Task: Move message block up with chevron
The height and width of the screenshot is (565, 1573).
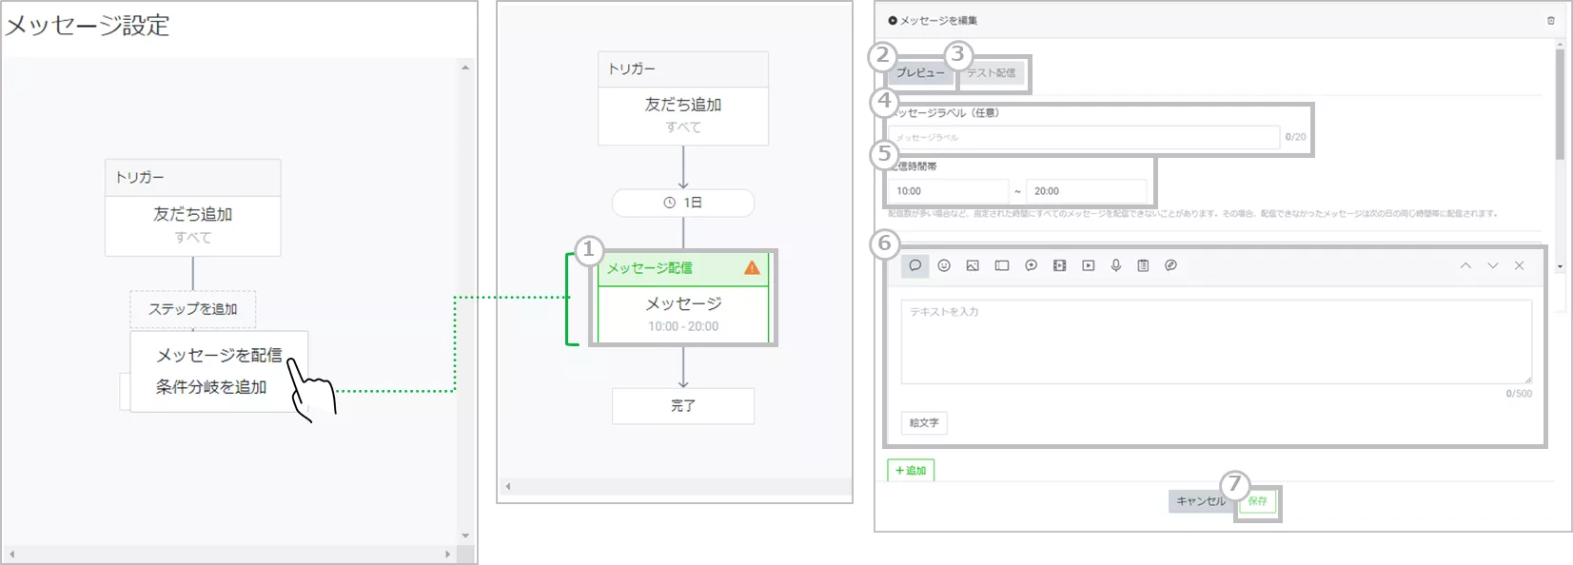Action: pyautogui.click(x=1465, y=265)
